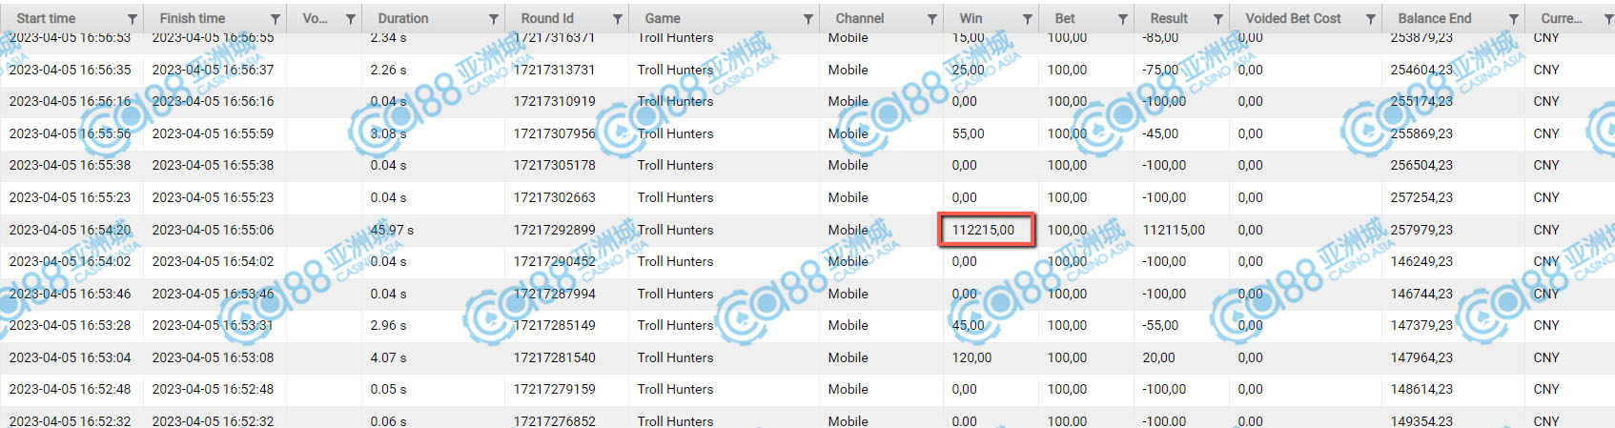This screenshot has height=428, width=1615.
Task: Select round id 17217310919
Action: [x=554, y=101]
